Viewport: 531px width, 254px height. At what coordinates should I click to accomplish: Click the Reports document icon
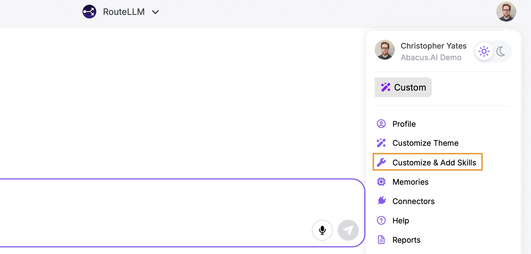381,240
